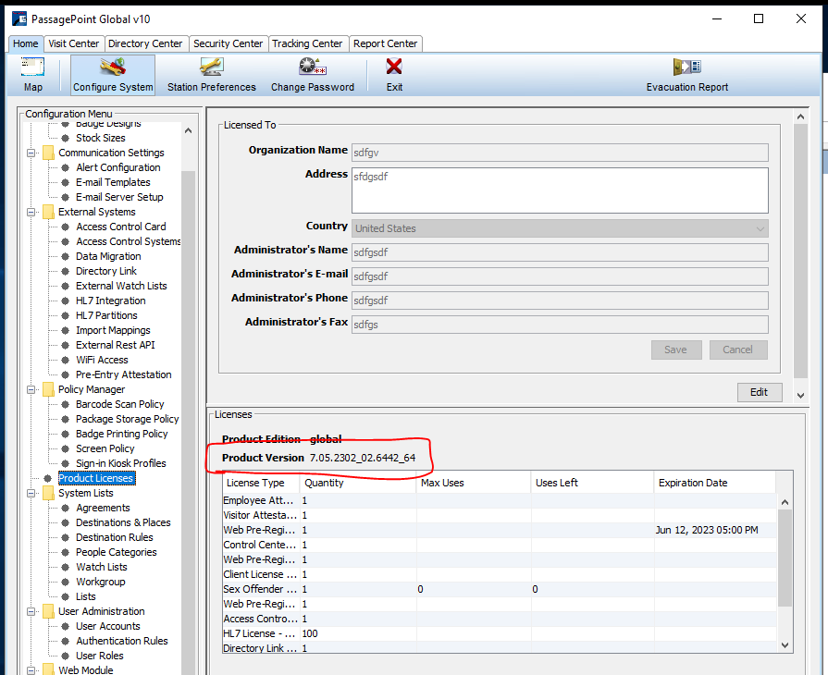Open the Report Center tab

click(385, 43)
